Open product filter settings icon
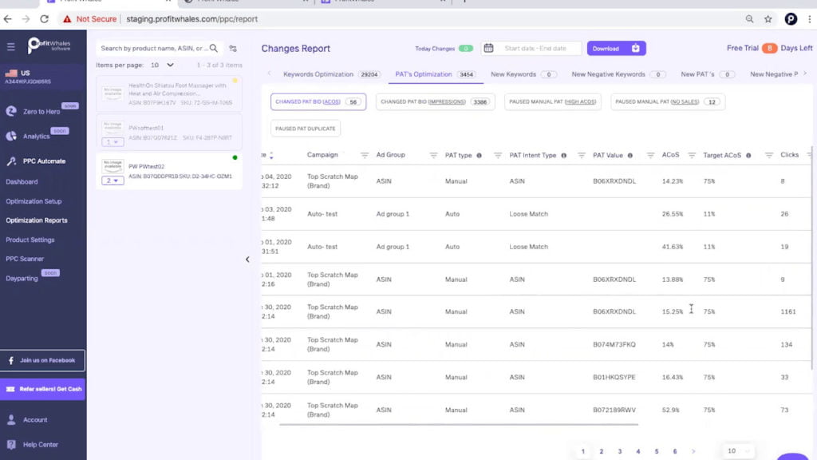Viewport: 817px width, 460px height. (233, 49)
